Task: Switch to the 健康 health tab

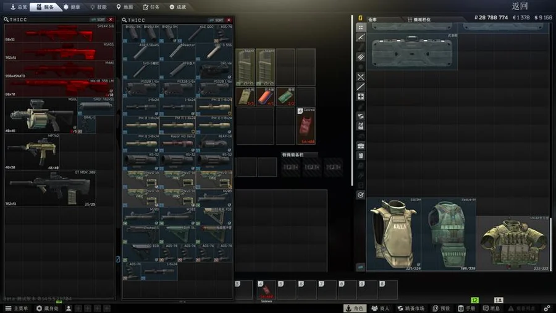Action: (72, 7)
